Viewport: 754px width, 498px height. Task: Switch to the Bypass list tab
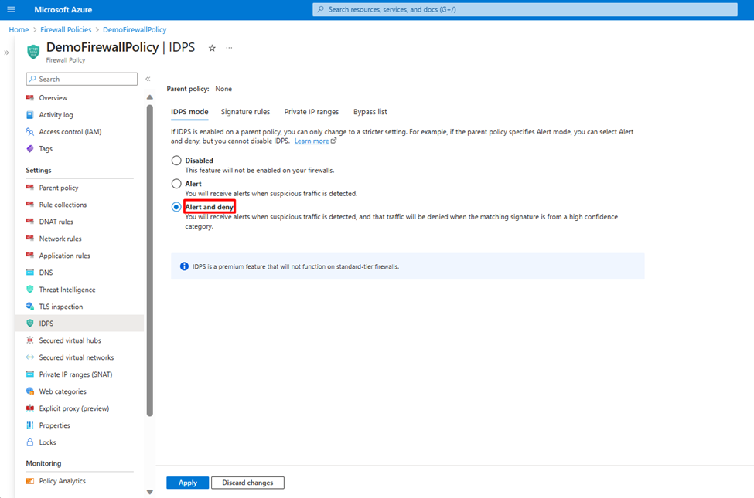pos(370,112)
